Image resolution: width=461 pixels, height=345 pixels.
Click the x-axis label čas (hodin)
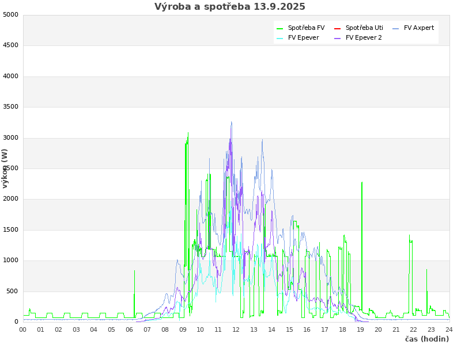point(426,339)
